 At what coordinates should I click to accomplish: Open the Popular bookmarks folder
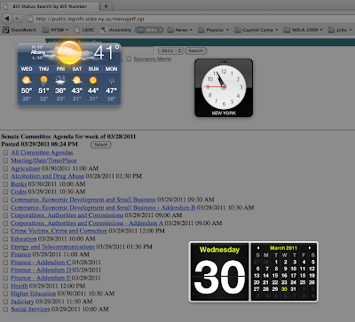tap(213, 30)
